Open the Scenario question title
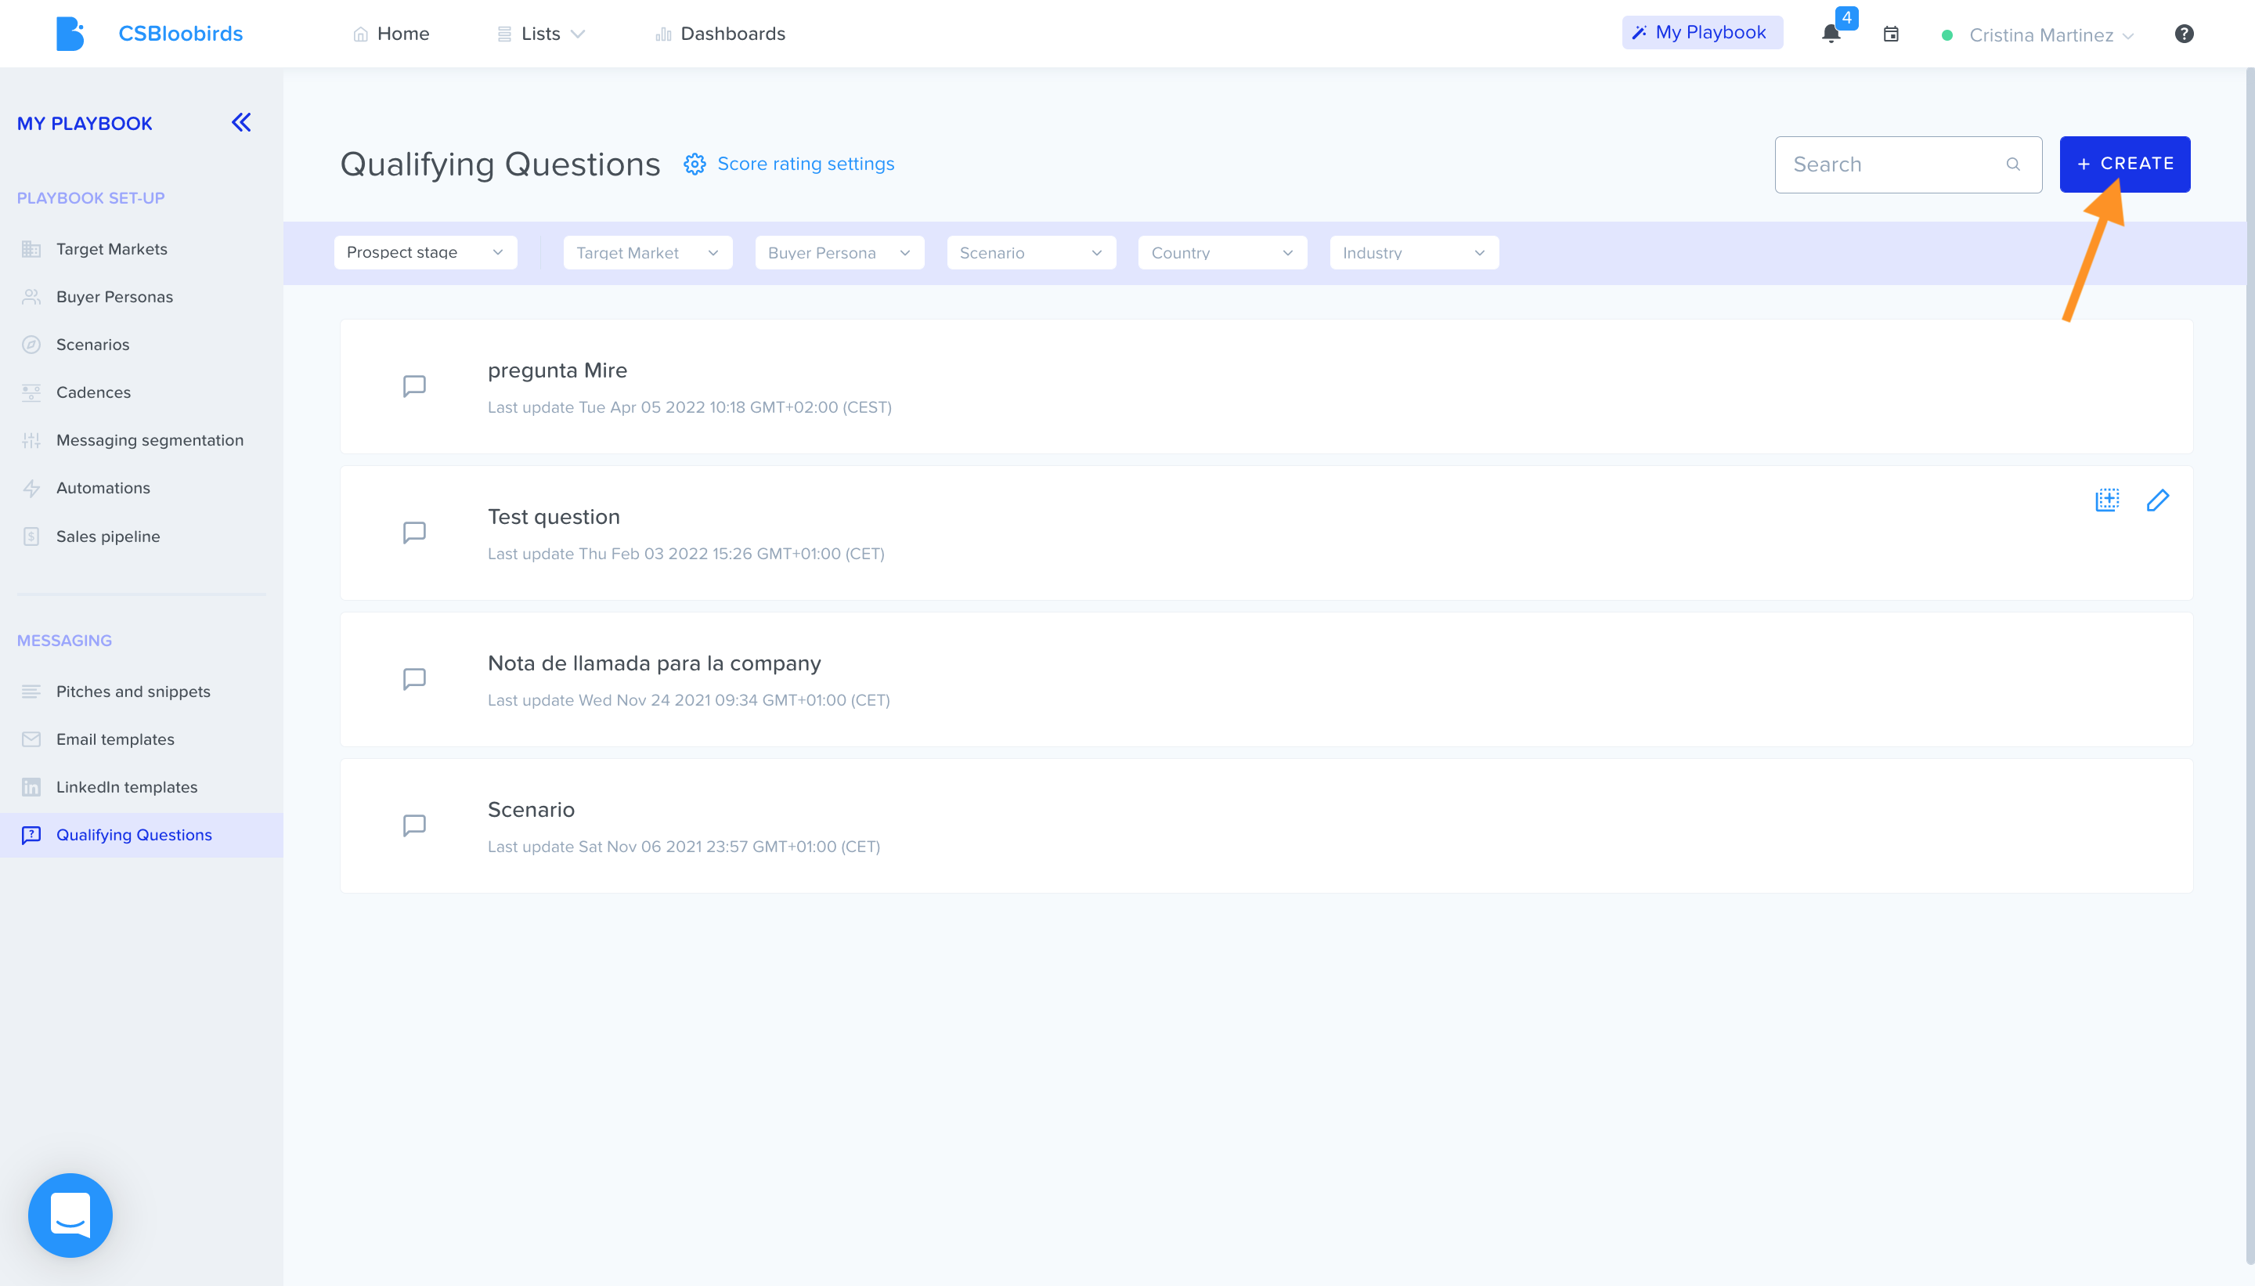This screenshot has height=1286, width=2255. tap(531, 810)
